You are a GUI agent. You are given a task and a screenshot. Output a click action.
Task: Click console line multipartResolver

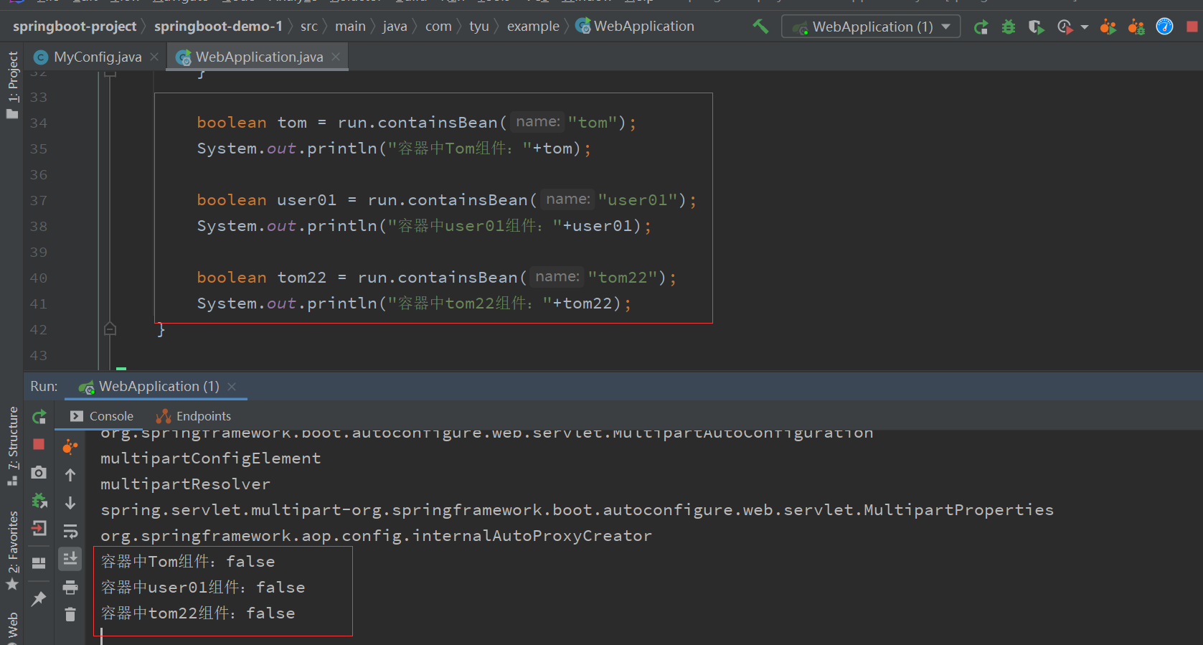pyautogui.click(x=186, y=484)
